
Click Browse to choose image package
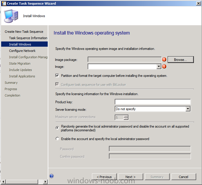pos(181,59)
